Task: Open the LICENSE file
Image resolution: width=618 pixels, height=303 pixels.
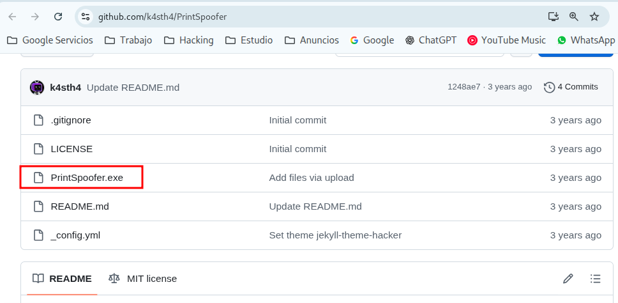Action: (x=72, y=149)
